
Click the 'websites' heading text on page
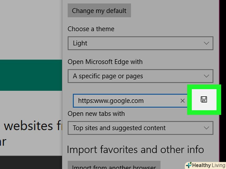(x=29, y=126)
